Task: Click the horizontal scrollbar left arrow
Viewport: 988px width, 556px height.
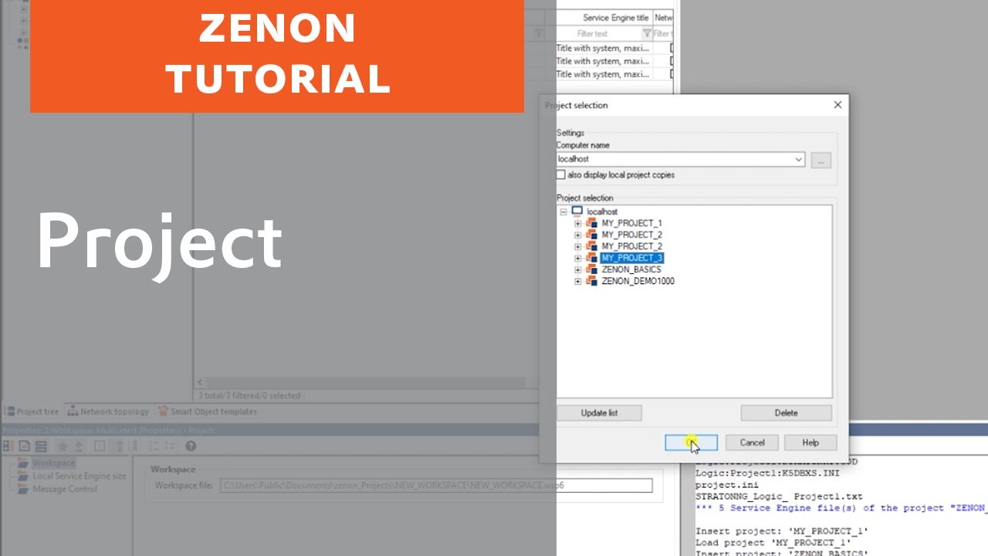Action: click(200, 382)
